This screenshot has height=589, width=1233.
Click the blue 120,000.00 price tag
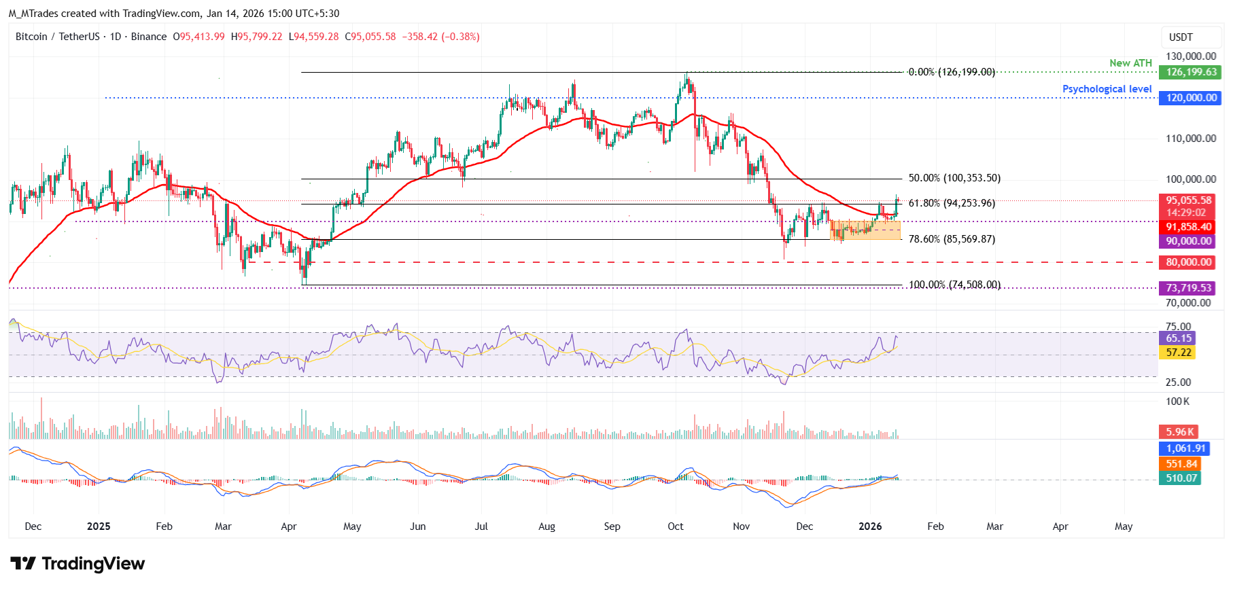point(1191,98)
